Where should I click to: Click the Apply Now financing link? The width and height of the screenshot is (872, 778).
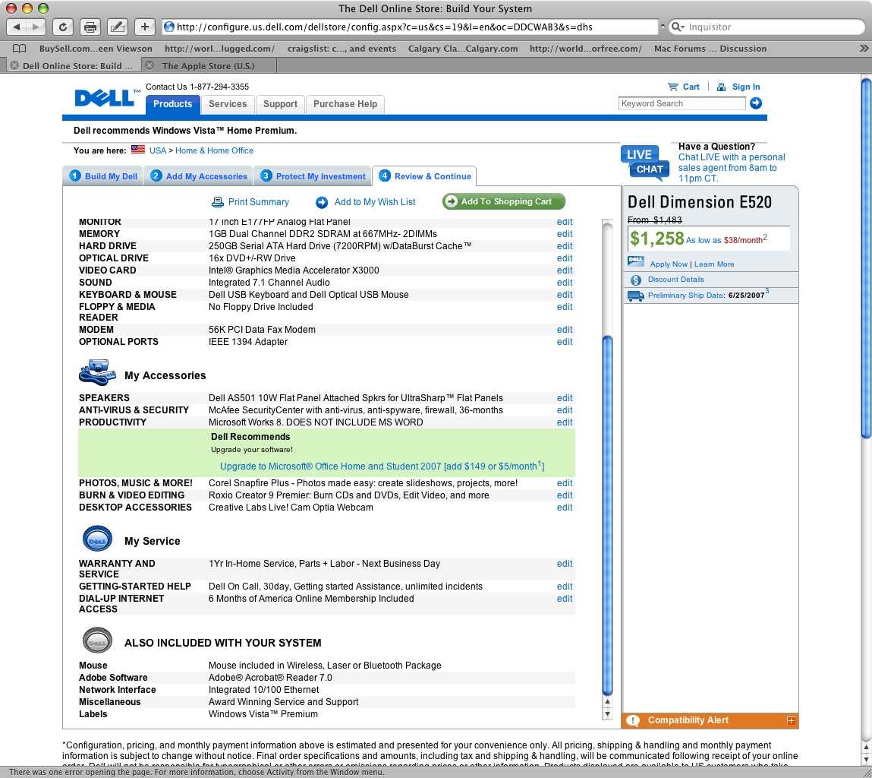[669, 264]
